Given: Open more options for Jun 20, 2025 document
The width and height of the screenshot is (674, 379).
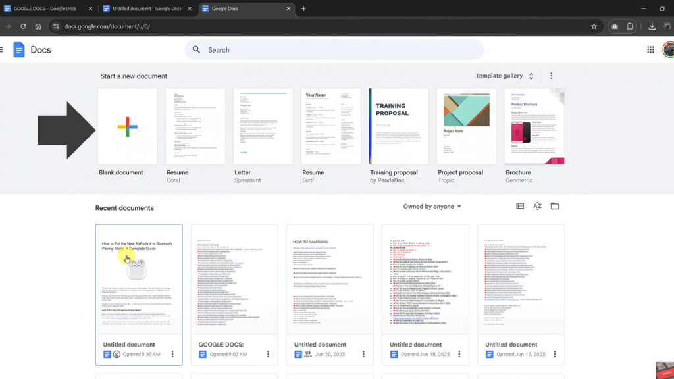Looking at the screenshot, I should [x=363, y=354].
